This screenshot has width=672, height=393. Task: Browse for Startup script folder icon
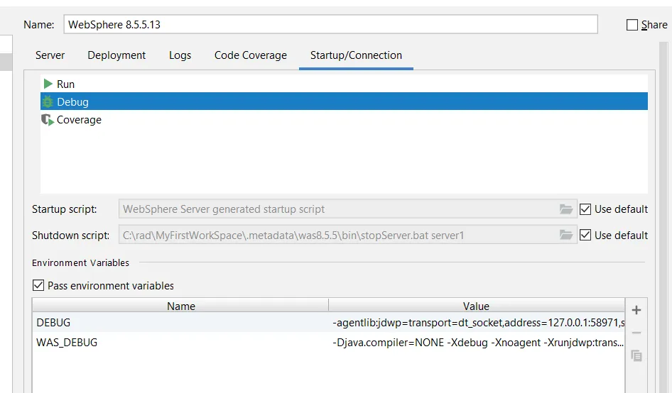(565, 209)
